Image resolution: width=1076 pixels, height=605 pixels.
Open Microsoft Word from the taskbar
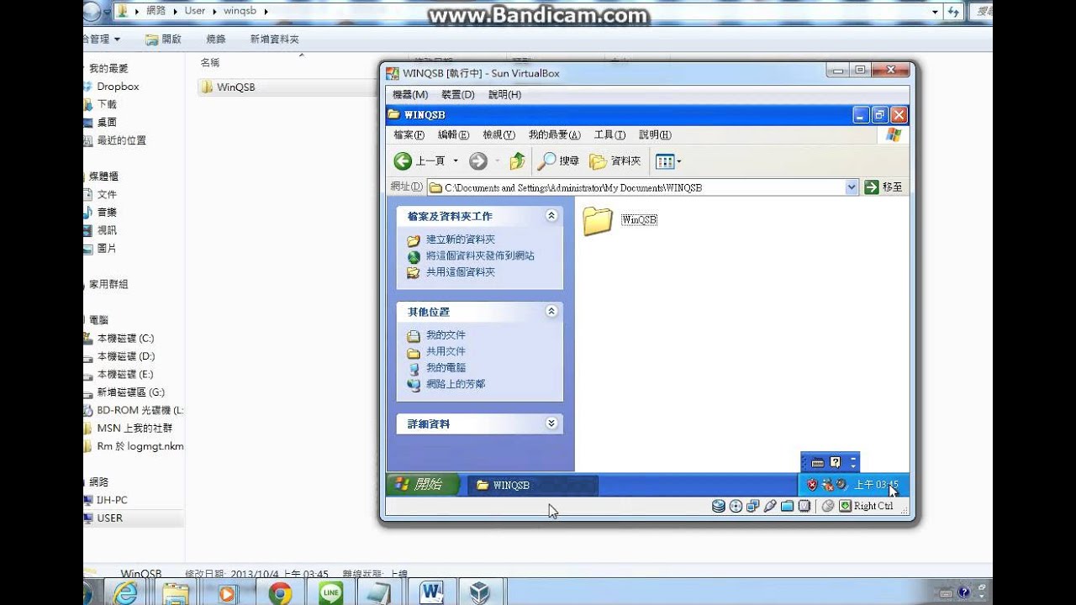[x=432, y=593]
